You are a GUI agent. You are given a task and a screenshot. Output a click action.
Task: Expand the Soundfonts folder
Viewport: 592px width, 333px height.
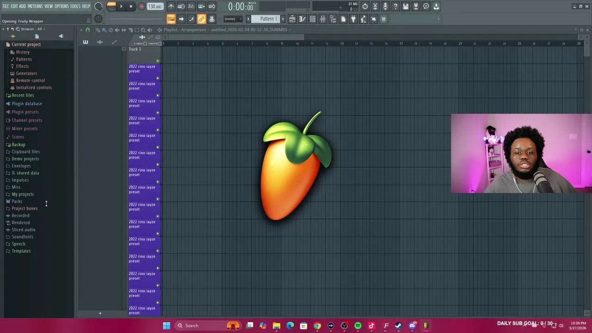tap(22, 237)
